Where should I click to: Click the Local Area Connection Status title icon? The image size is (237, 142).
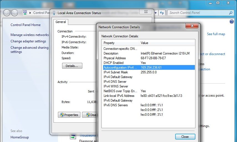coord(54,13)
